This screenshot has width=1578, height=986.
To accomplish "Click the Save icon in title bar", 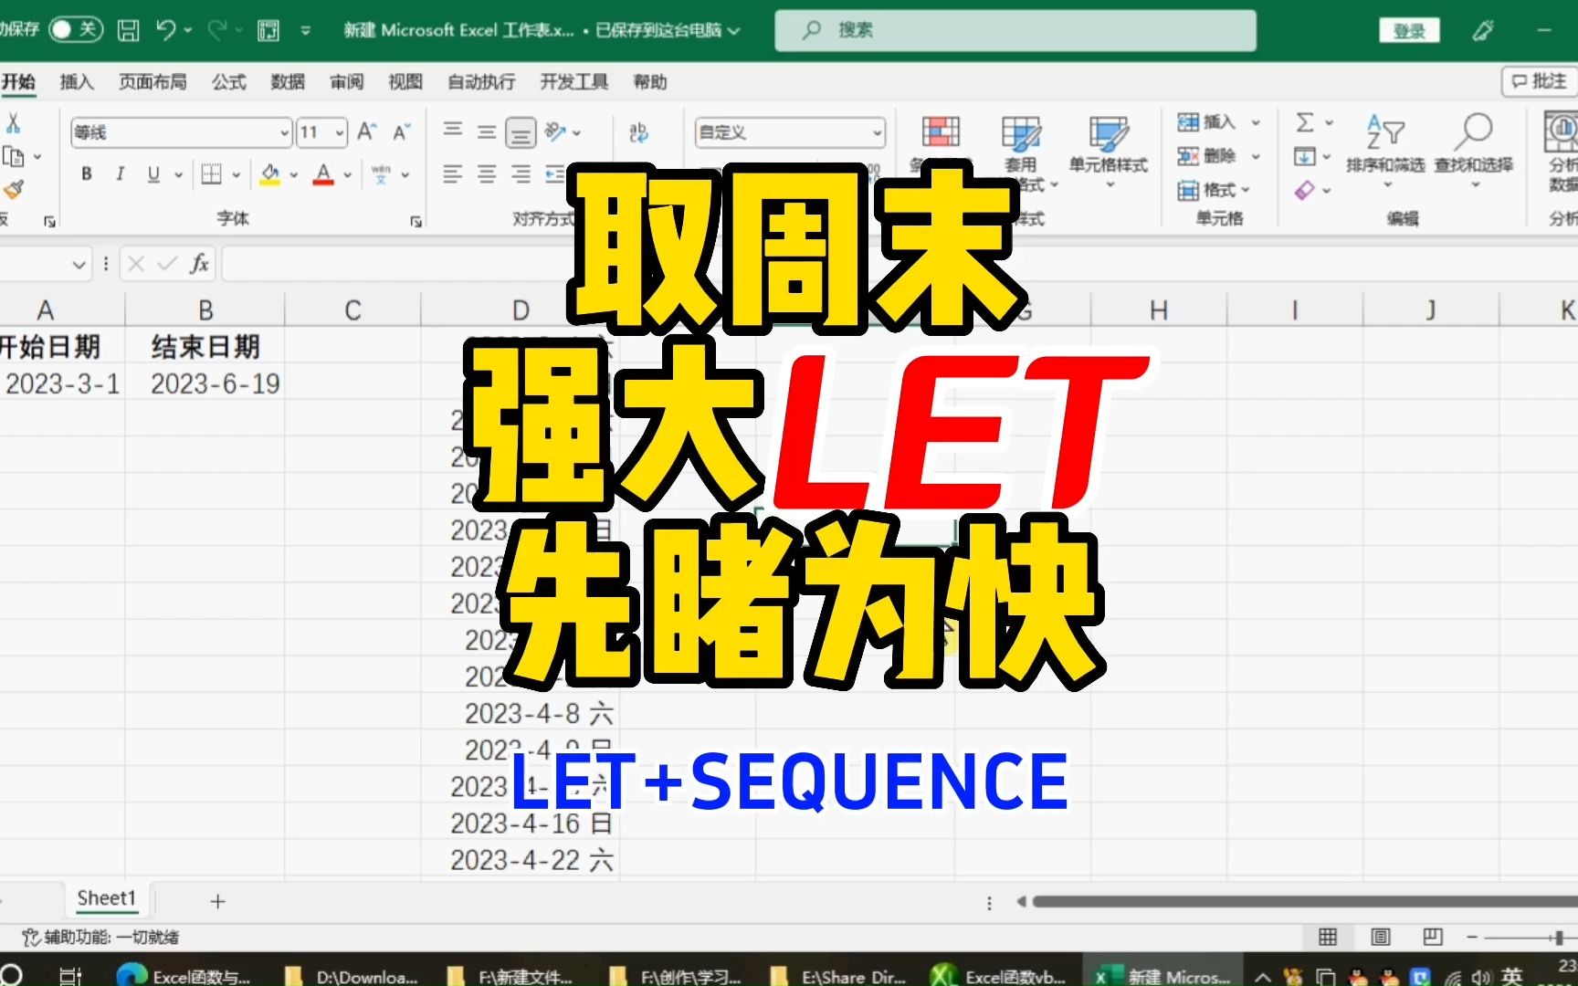I will click(x=129, y=30).
